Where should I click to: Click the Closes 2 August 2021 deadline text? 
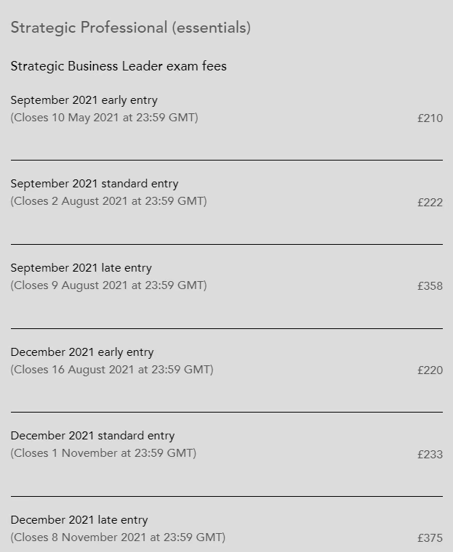tap(108, 200)
